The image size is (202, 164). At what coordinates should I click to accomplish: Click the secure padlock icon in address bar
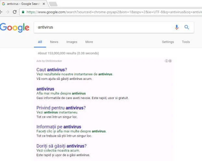[23, 12]
